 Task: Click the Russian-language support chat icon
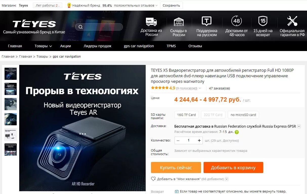coord(207,21)
